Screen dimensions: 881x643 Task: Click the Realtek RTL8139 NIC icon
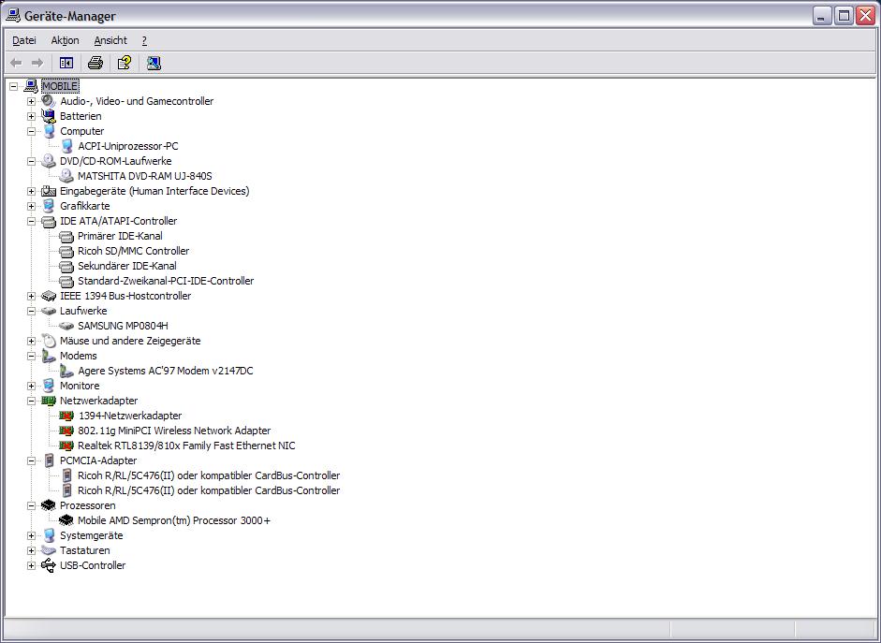tap(66, 446)
